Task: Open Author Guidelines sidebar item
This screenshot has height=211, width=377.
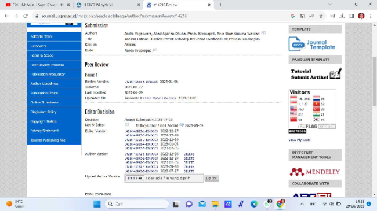Action: (x=54, y=83)
